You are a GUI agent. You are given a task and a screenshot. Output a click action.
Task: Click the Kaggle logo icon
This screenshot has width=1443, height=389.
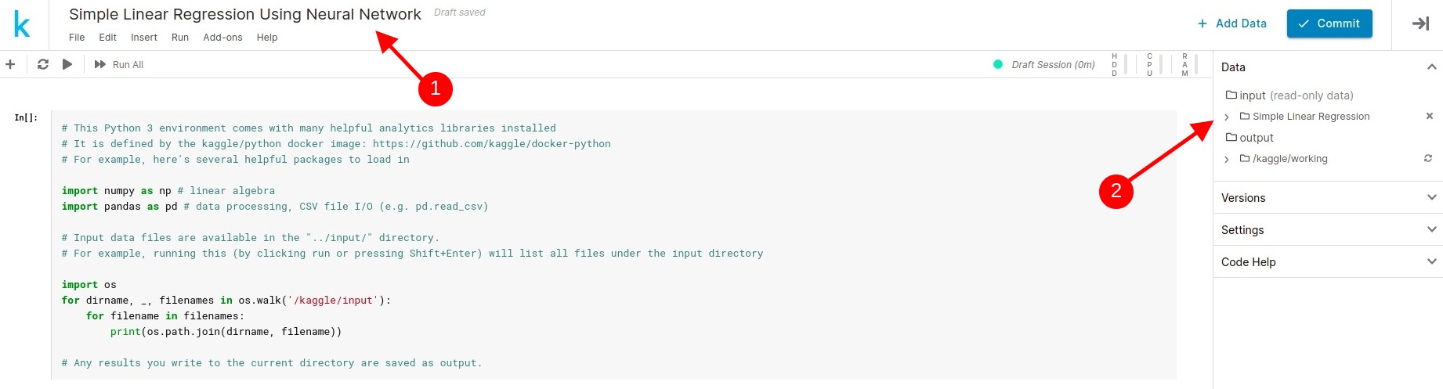22,24
